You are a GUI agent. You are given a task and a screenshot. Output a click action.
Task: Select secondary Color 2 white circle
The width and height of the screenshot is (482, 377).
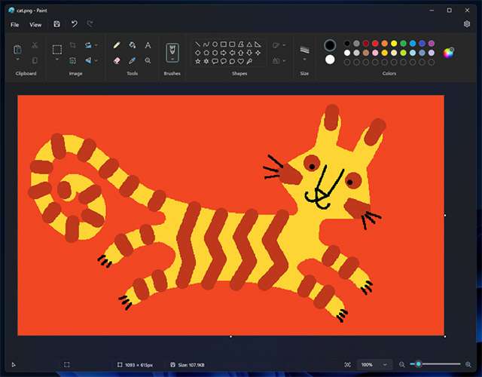(x=329, y=60)
